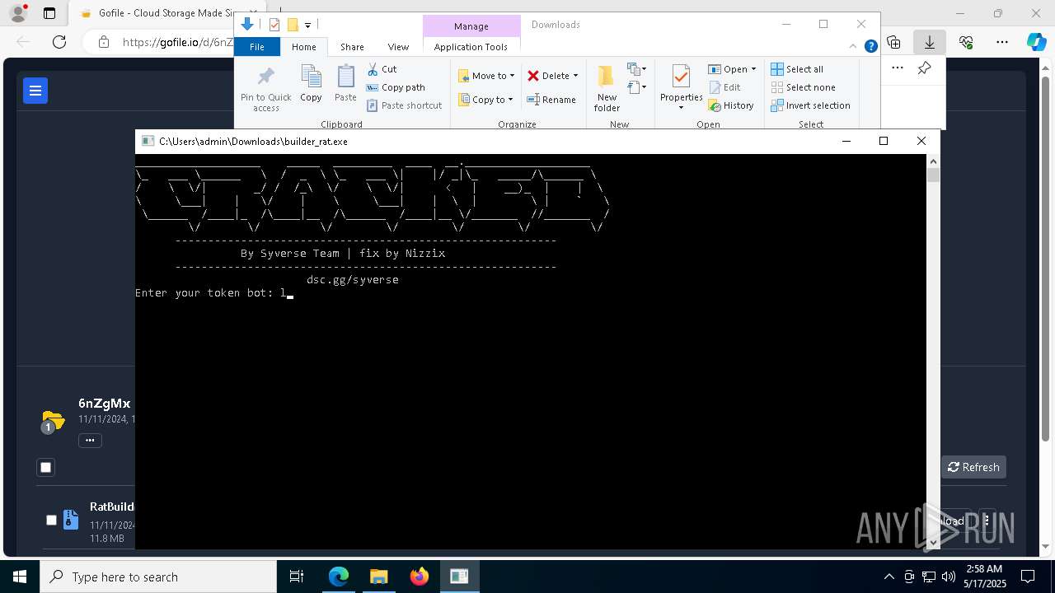Click the RatBuild zip file icon
The height and width of the screenshot is (593, 1055).
(71, 520)
